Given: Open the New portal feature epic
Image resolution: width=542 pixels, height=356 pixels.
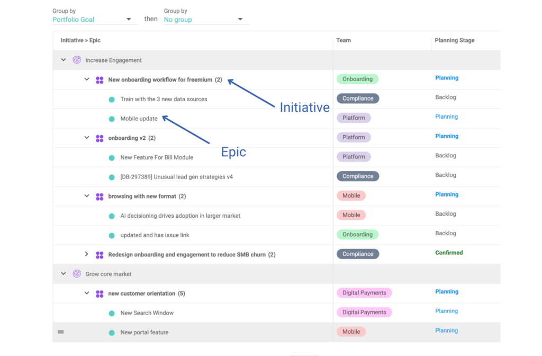Looking at the screenshot, I should 144,332.
